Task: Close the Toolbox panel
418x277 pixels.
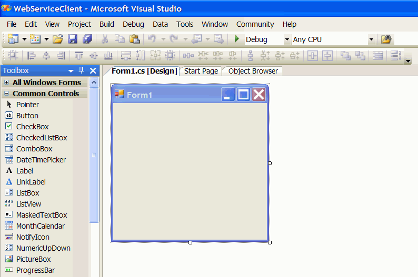Action: pyautogui.click(x=93, y=70)
